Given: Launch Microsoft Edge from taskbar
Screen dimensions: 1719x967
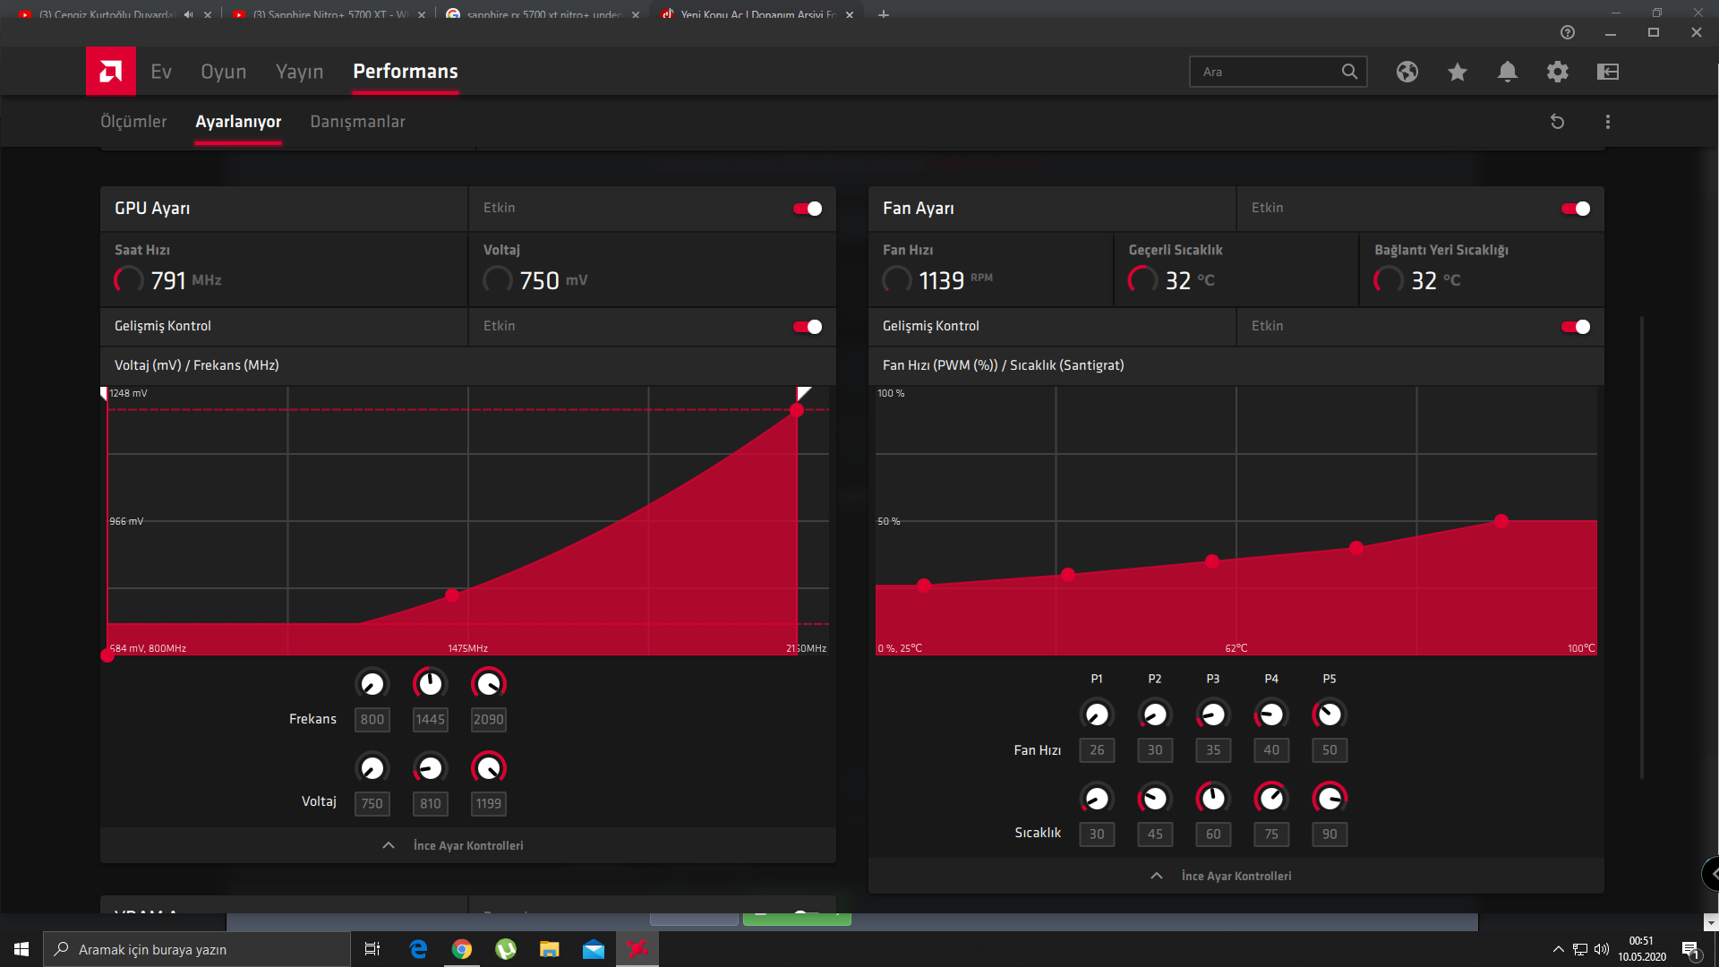Looking at the screenshot, I should point(418,949).
